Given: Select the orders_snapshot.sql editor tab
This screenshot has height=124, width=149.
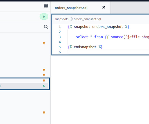Looking at the screenshot, I should coord(80,8).
